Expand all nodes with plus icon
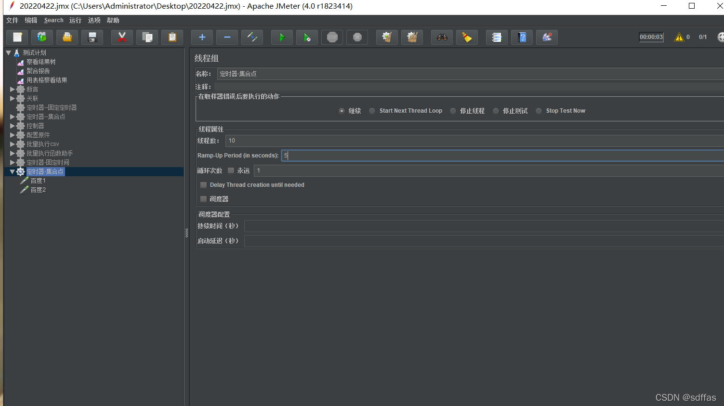The width and height of the screenshot is (724, 406). [202, 37]
